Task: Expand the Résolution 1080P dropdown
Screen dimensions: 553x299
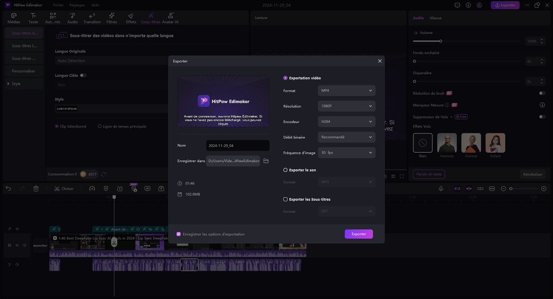Action: click(346, 106)
